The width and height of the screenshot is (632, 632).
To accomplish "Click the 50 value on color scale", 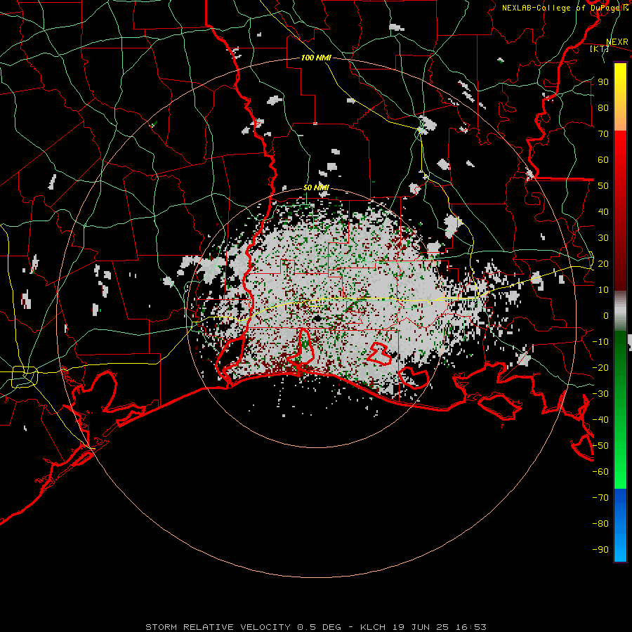I will [x=603, y=186].
